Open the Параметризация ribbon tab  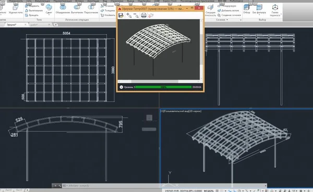pyautogui.click(x=63, y=1)
